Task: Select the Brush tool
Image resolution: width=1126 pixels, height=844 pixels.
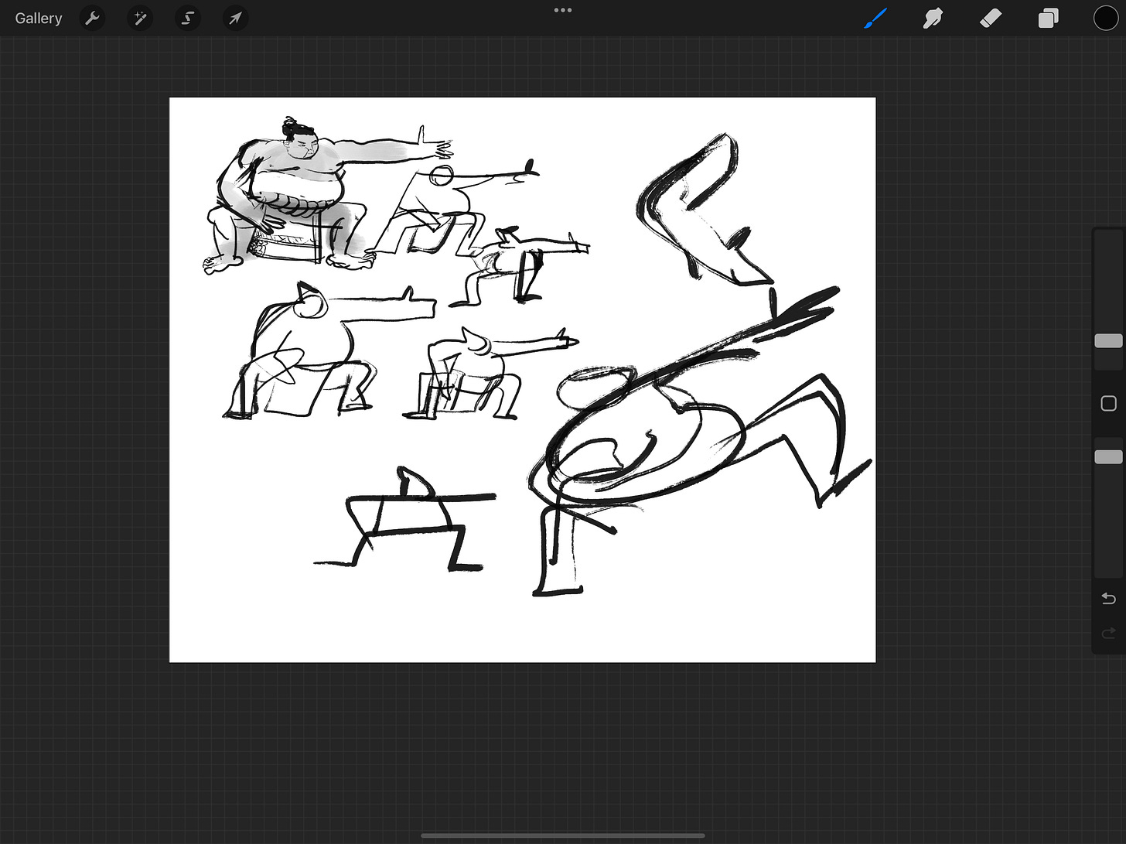Action: tap(875, 18)
